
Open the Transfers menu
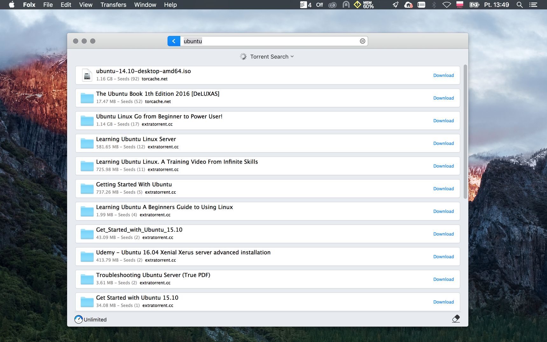point(113,5)
